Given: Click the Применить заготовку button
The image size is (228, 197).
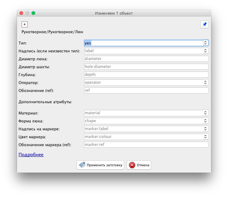Looking at the screenshot, I should click(x=100, y=165).
